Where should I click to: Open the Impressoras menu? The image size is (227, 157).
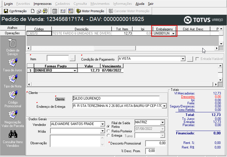43,4
